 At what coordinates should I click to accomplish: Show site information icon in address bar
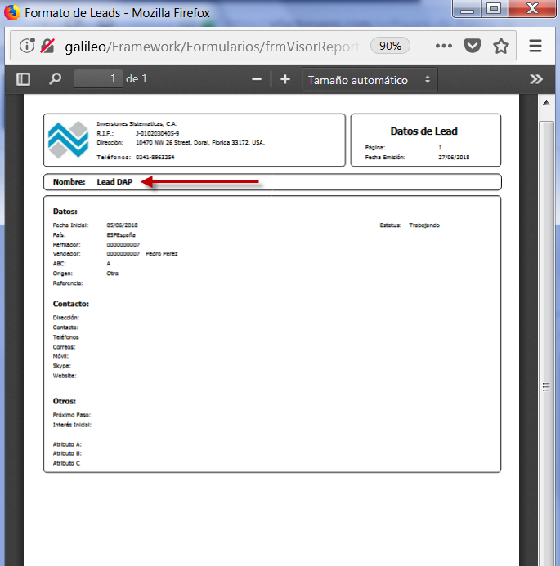[x=27, y=46]
